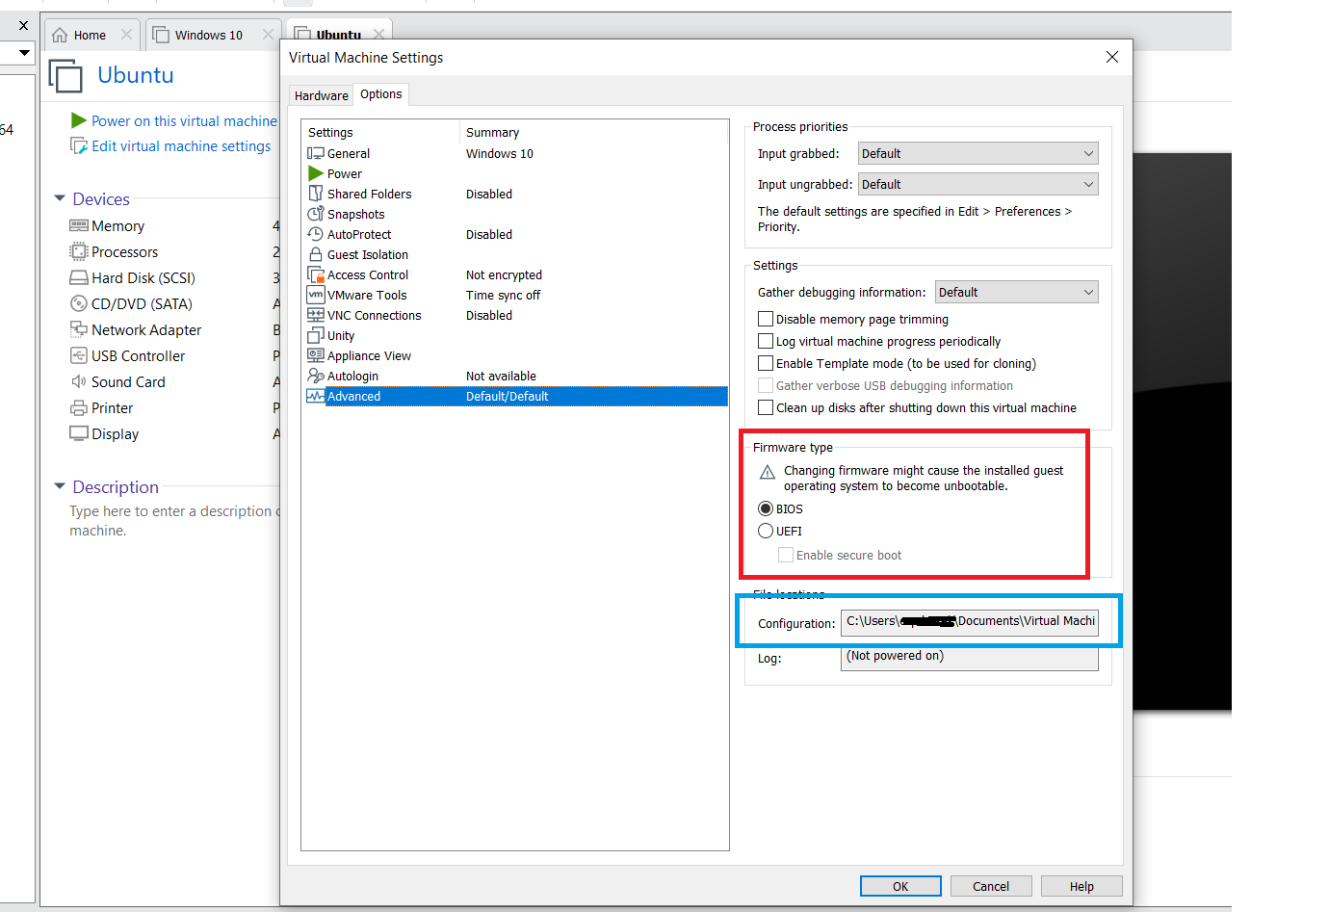Screen dimensions: 1329x912
Task: Open the Home tab
Action: tap(90, 35)
